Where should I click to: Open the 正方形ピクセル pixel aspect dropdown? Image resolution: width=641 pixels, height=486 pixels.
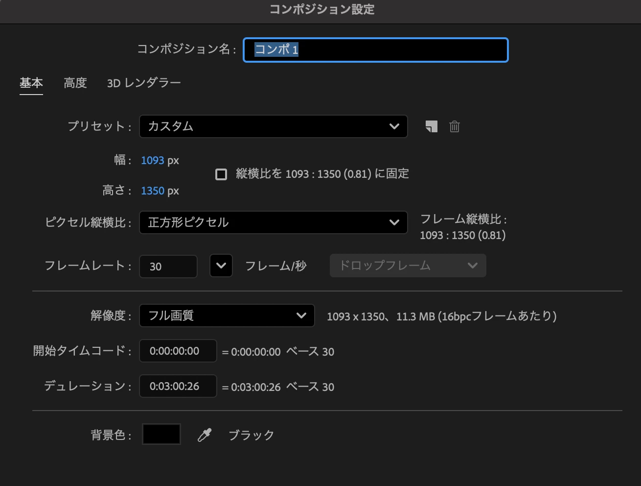coord(273,222)
